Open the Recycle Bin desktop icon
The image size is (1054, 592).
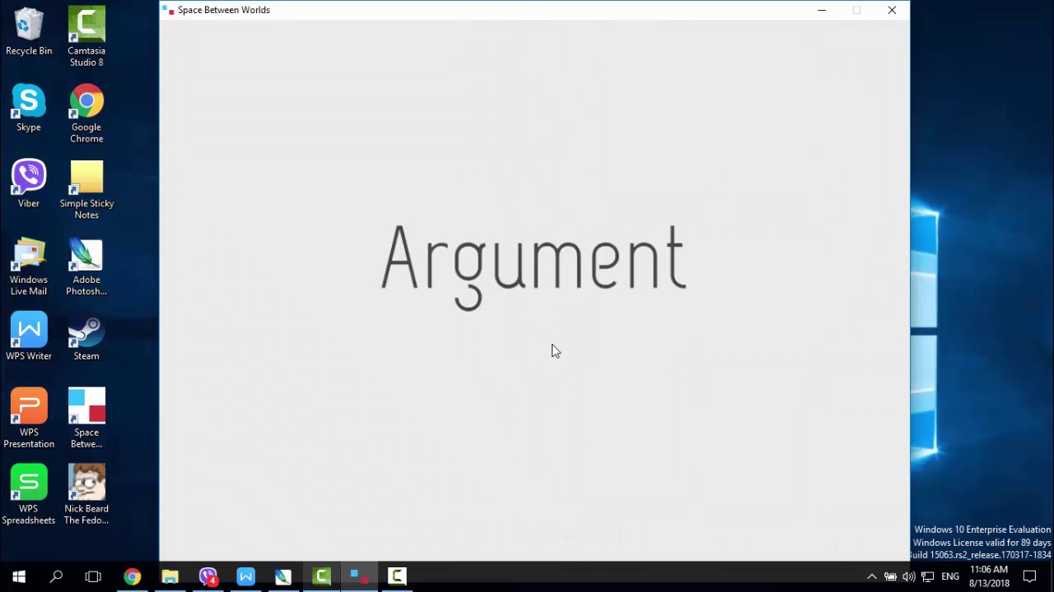tap(29, 32)
